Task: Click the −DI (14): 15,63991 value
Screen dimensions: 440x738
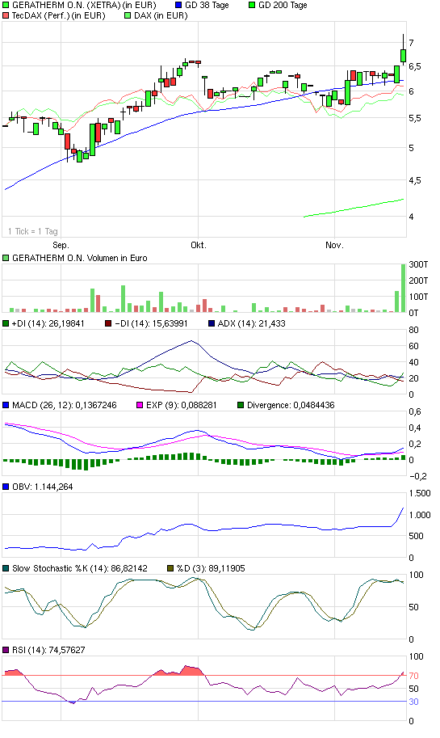Action: [151, 323]
